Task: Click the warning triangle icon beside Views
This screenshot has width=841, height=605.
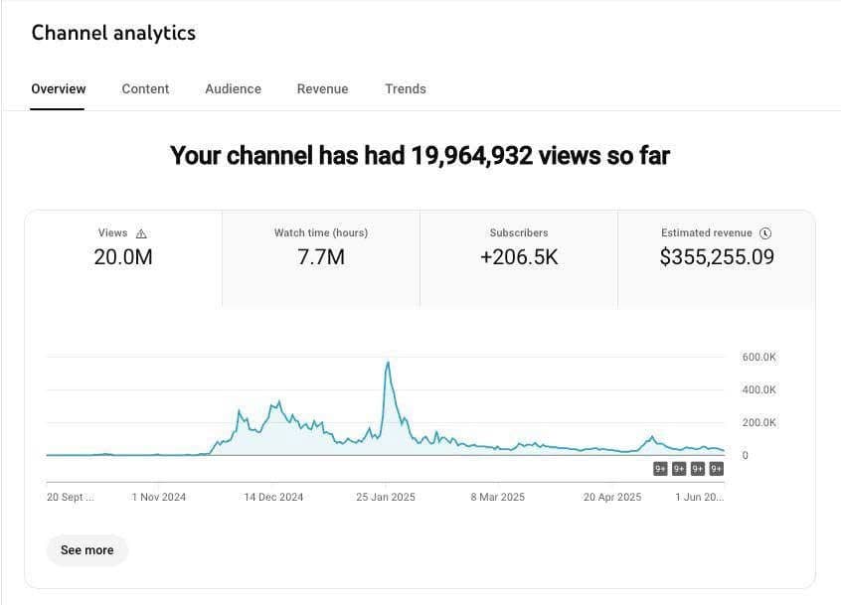Action: (x=141, y=233)
